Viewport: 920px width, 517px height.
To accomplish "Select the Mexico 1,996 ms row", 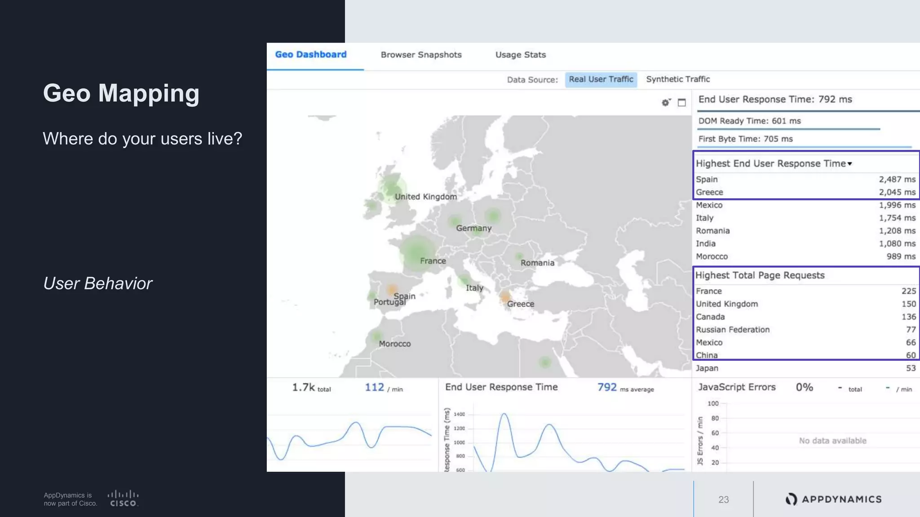I will click(805, 205).
